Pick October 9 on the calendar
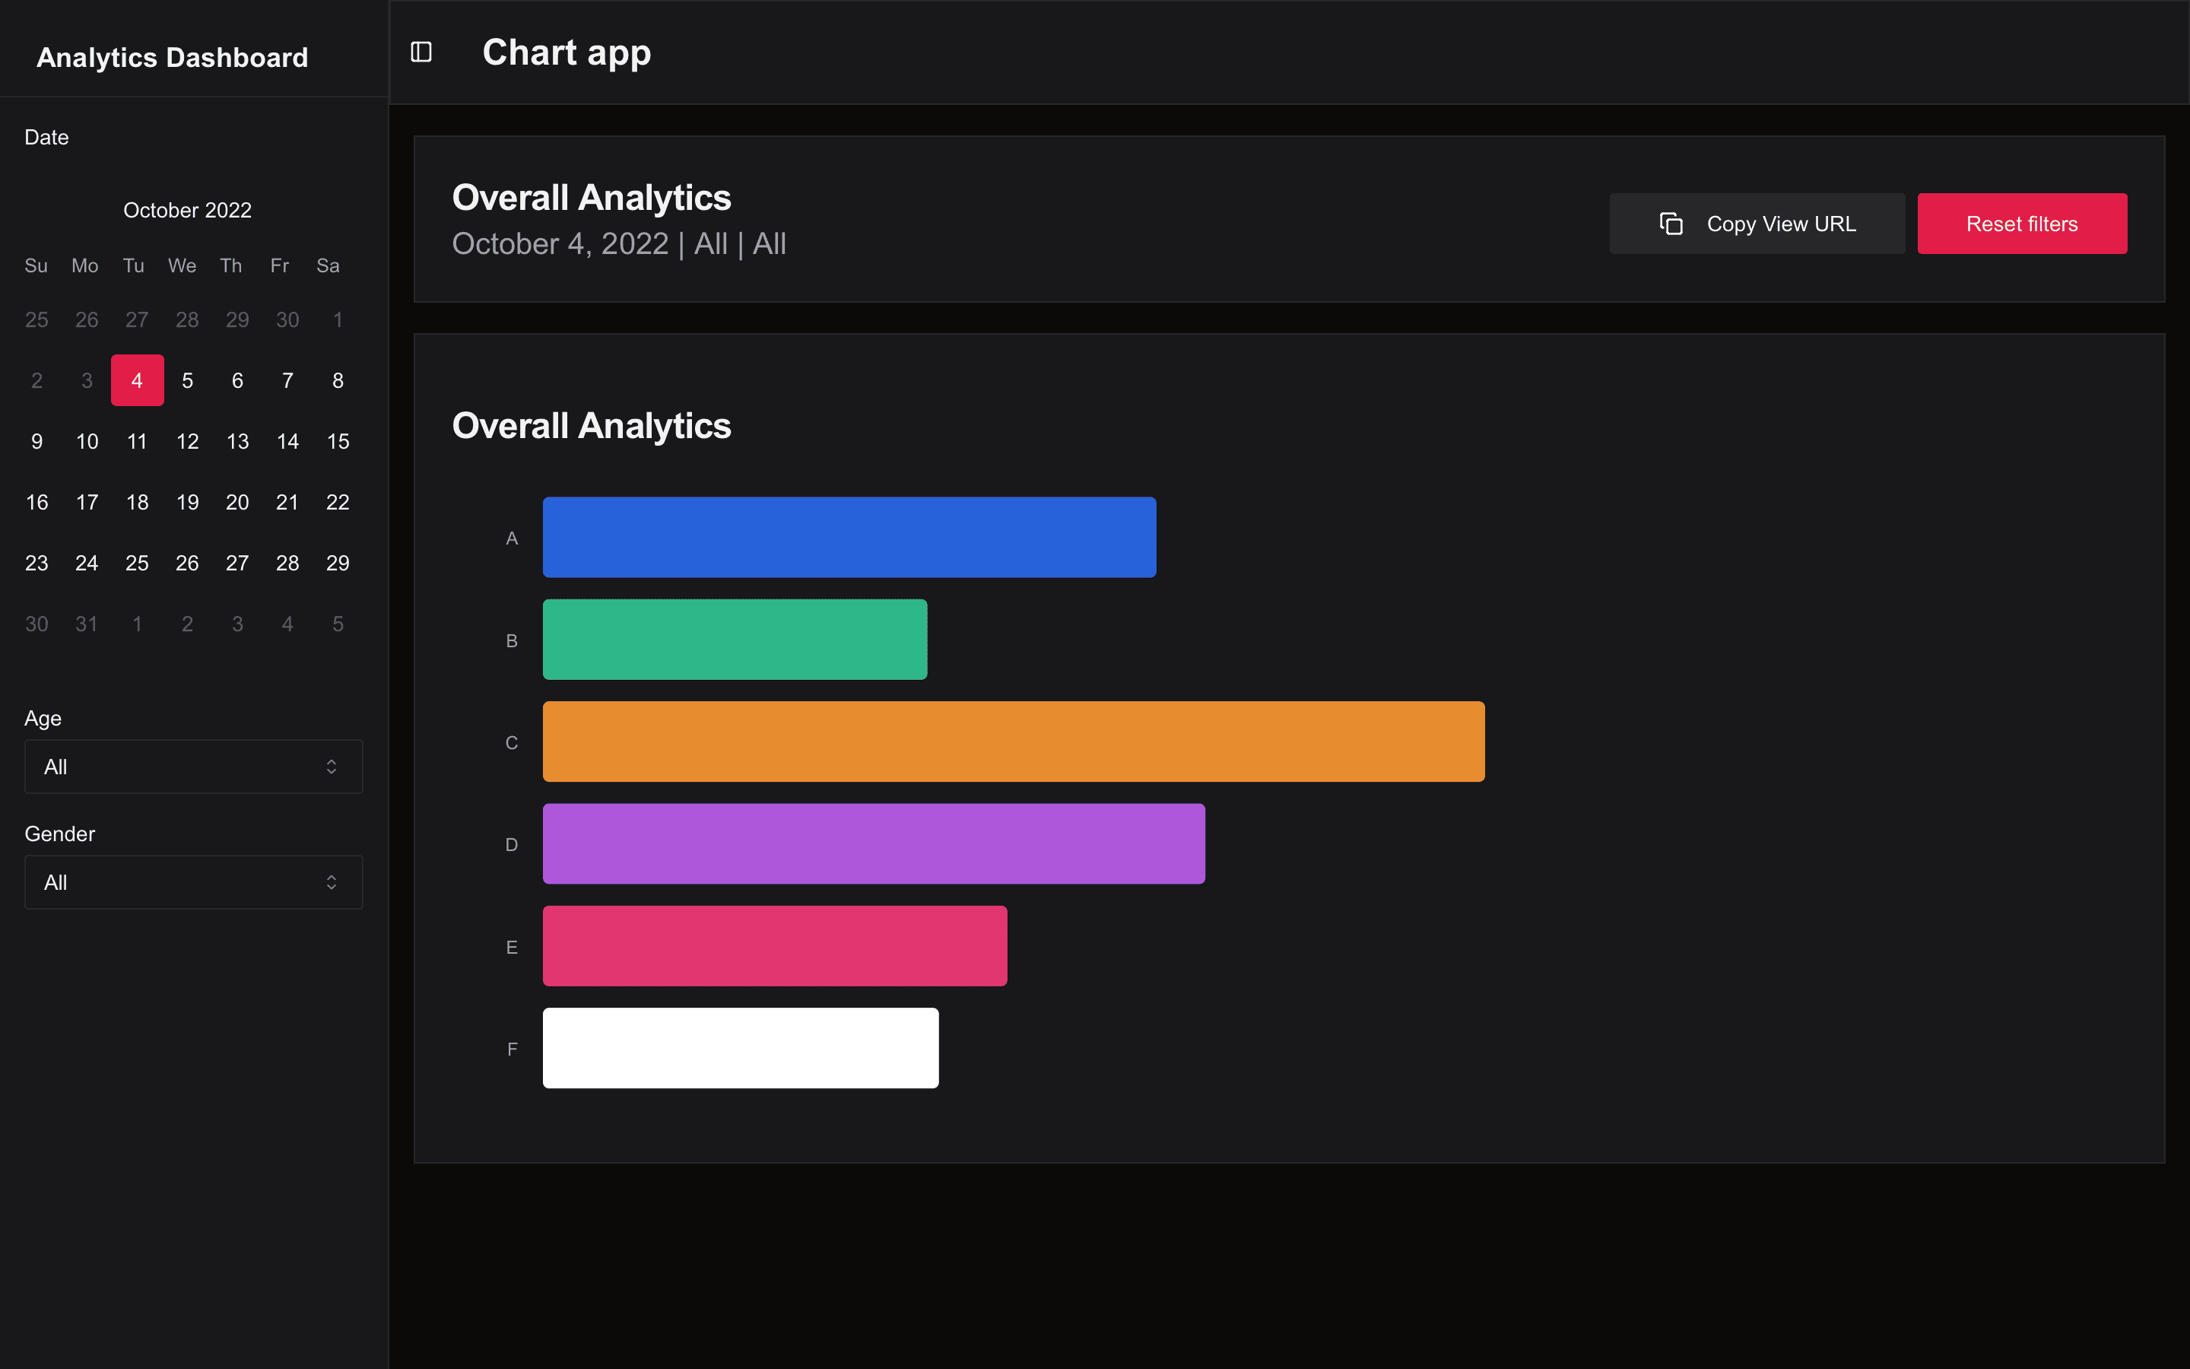Viewport: 2190px width, 1369px height. tap(37, 441)
